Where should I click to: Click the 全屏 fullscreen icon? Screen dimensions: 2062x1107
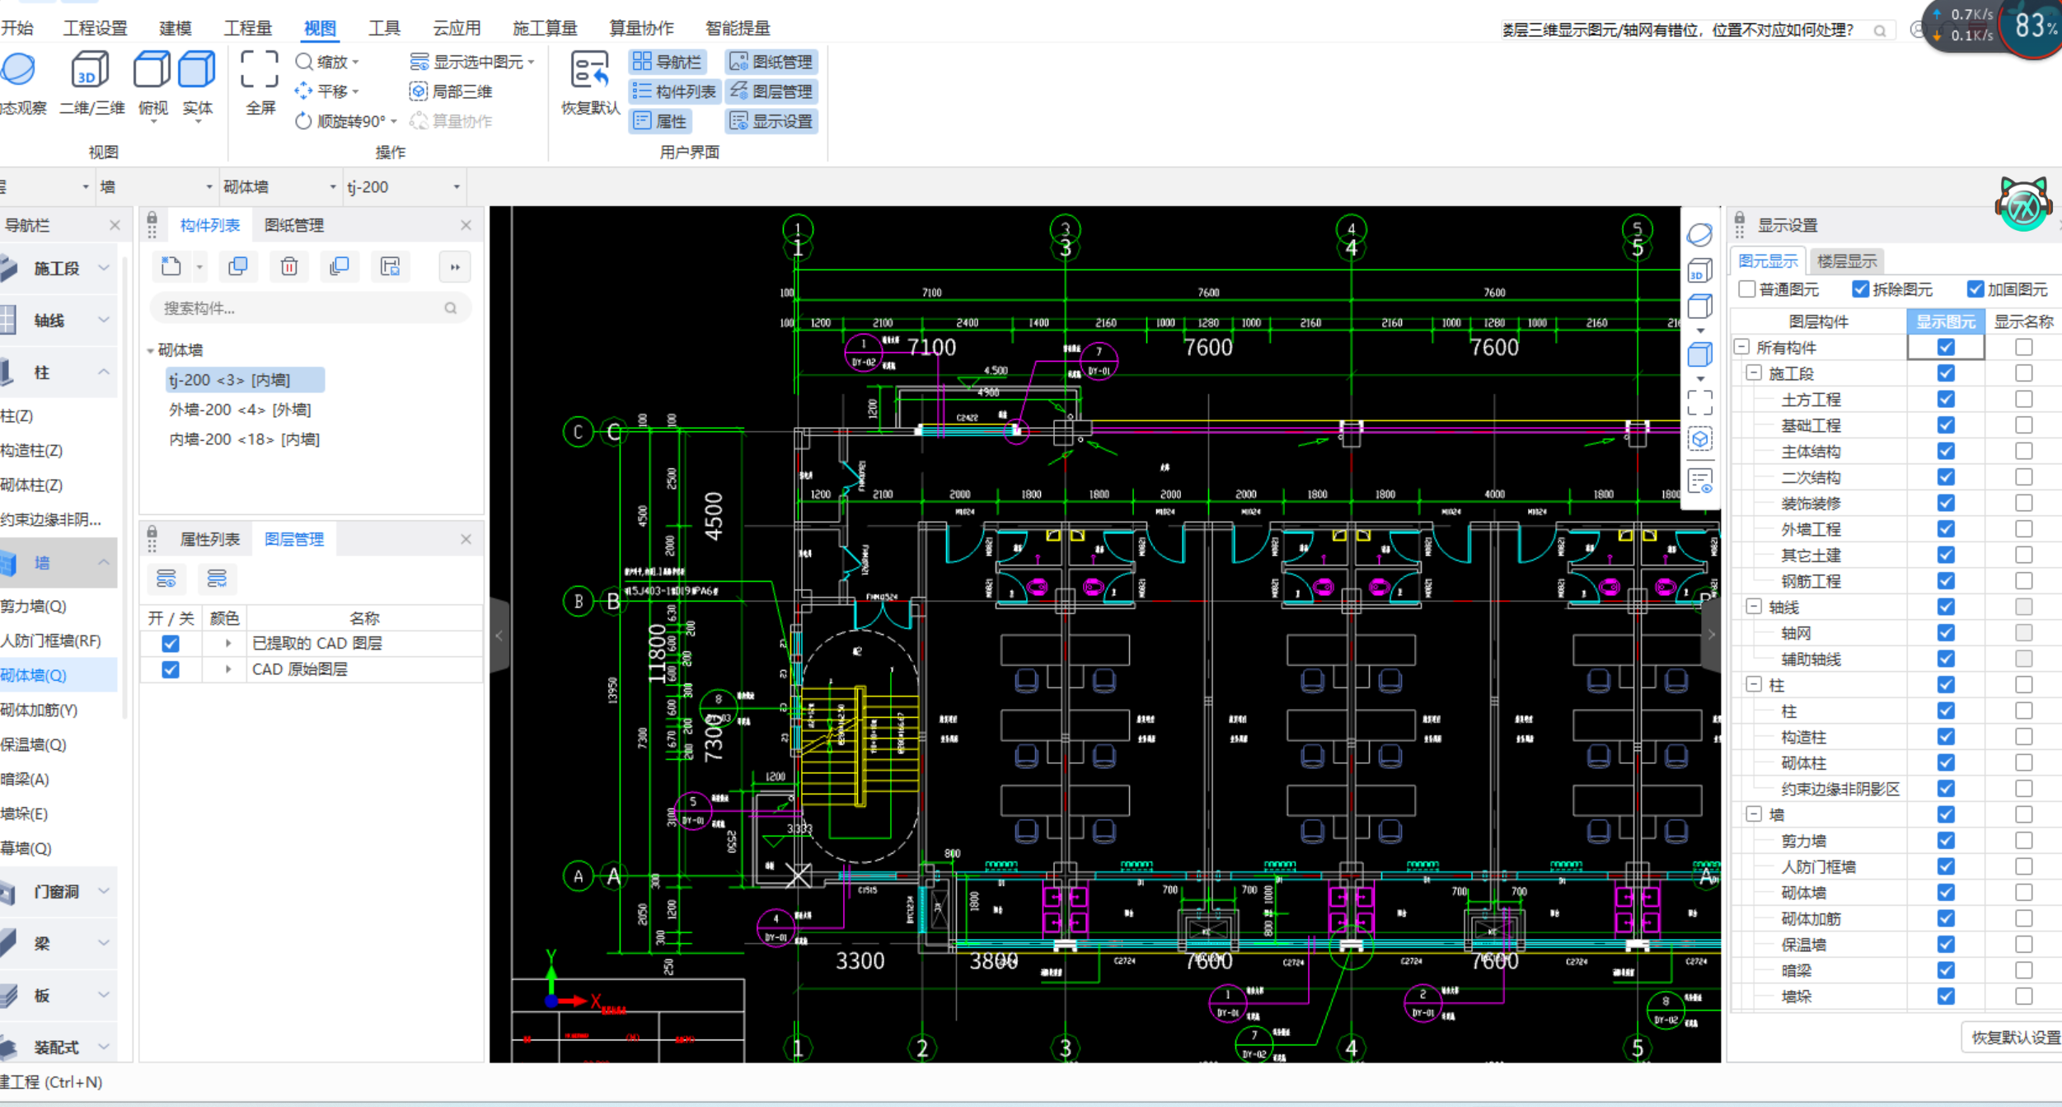click(259, 70)
